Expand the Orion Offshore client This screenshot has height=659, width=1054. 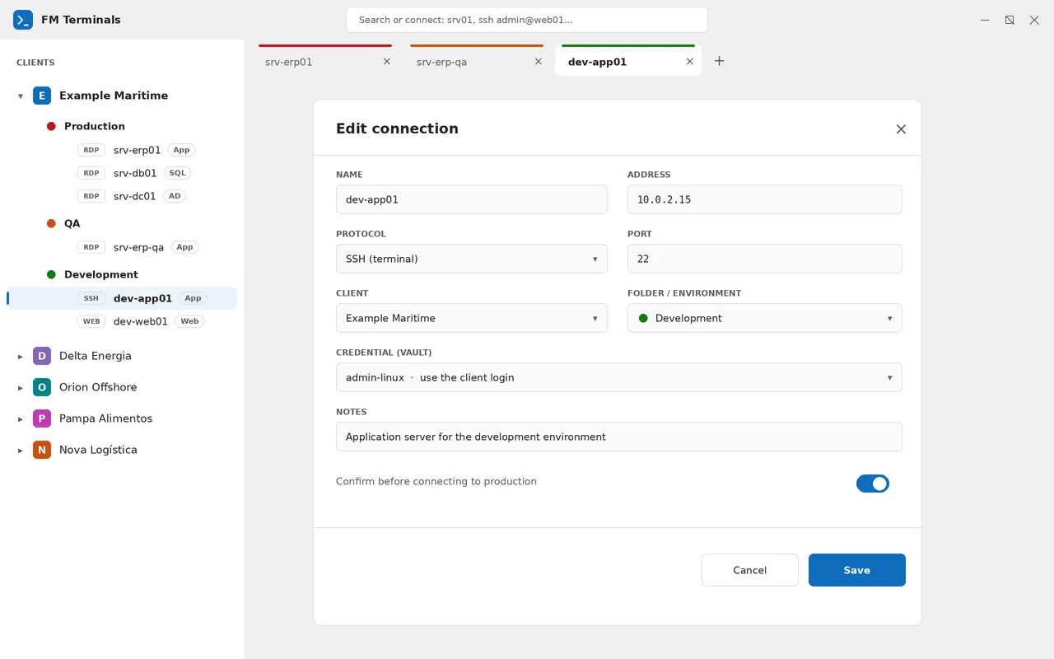point(21,388)
